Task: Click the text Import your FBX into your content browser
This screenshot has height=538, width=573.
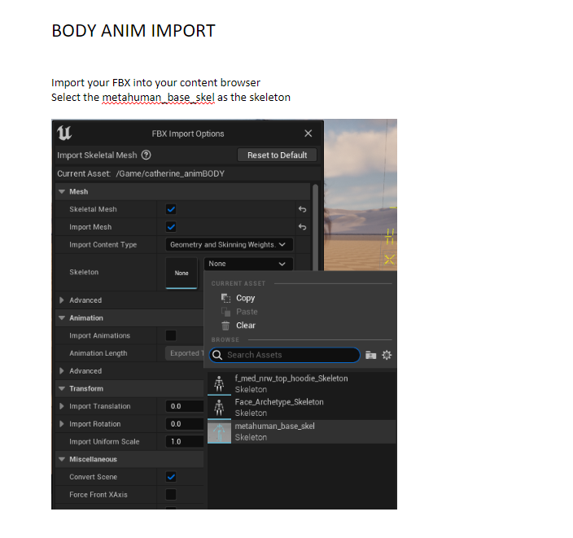Action: click(x=155, y=82)
